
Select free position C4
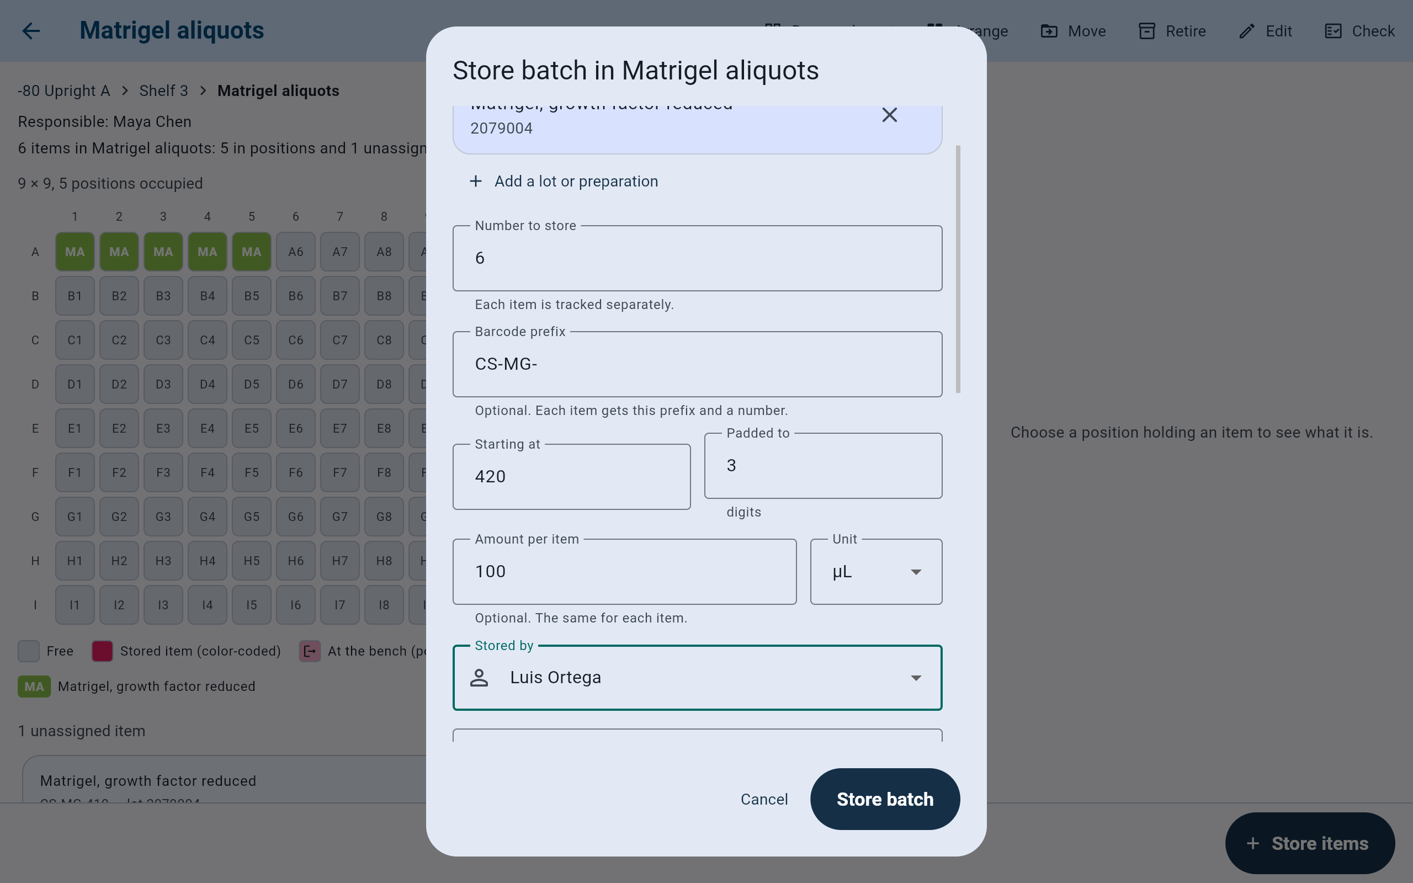coord(208,340)
